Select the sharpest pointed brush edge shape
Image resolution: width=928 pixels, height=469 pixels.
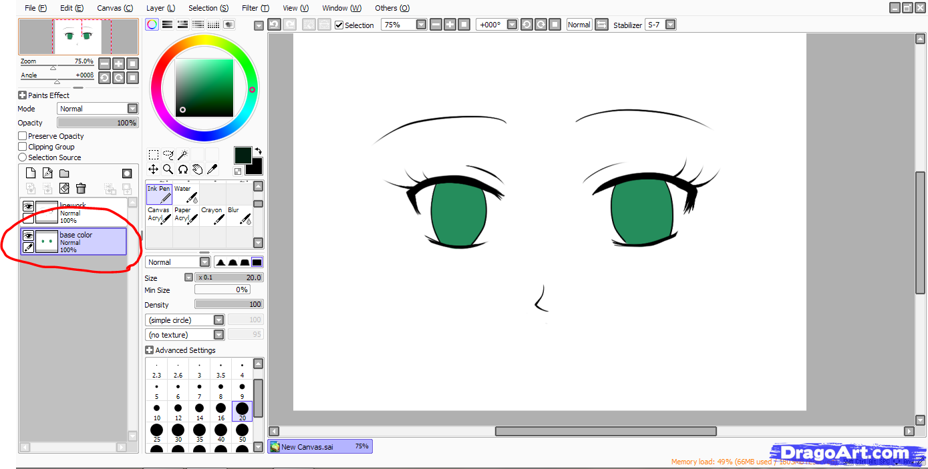[x=220, y=262]
